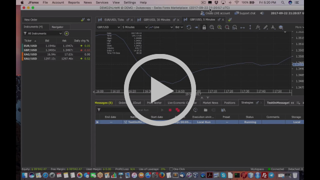Open the Messages (5) tab
The height and width of the screenshot is (180, 320).
click(103, 102)
